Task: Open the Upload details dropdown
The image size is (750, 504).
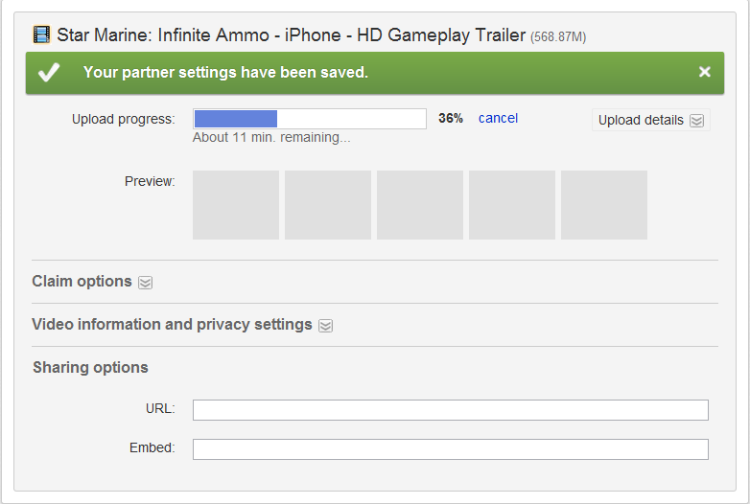Action: (x=650, y=120)
